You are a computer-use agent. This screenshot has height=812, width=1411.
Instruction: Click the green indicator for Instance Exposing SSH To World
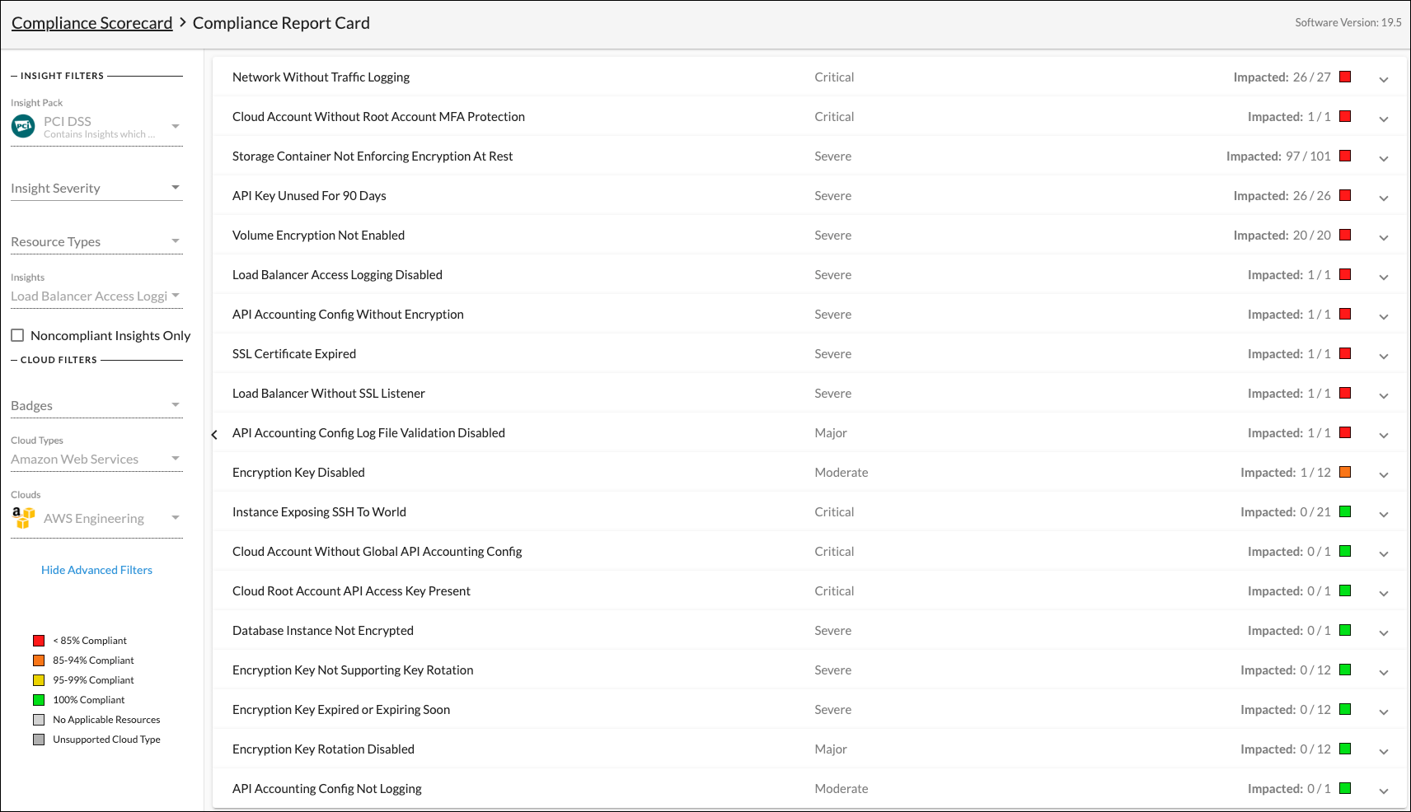(1345, 511)
